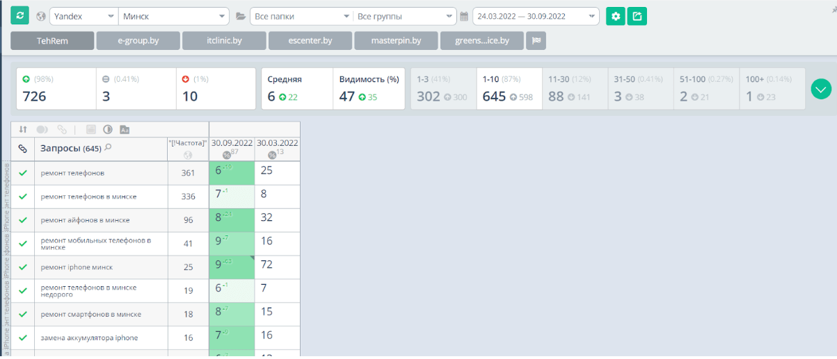
Task: Click checkmark for ремонт iphone минск row
Action: [x=23, y=267]
